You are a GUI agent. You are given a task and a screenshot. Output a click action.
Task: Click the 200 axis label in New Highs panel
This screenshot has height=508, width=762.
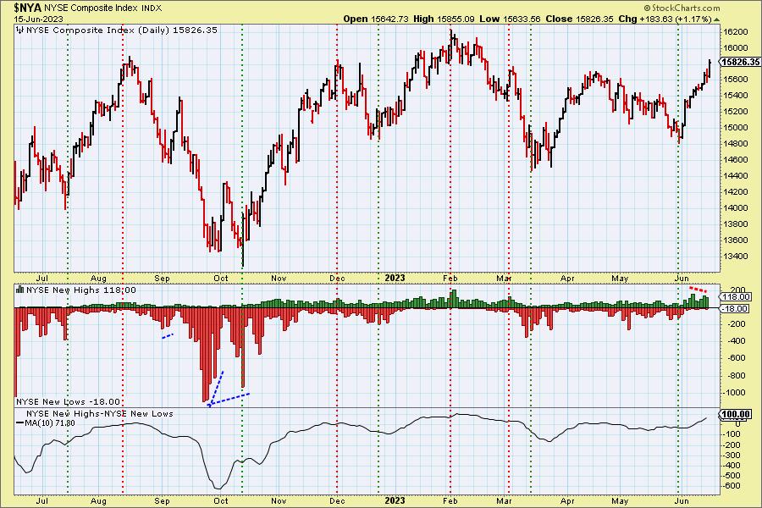[737, 290]
